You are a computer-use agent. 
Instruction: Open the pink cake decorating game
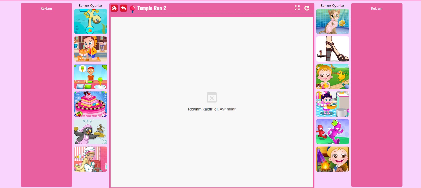91,104
